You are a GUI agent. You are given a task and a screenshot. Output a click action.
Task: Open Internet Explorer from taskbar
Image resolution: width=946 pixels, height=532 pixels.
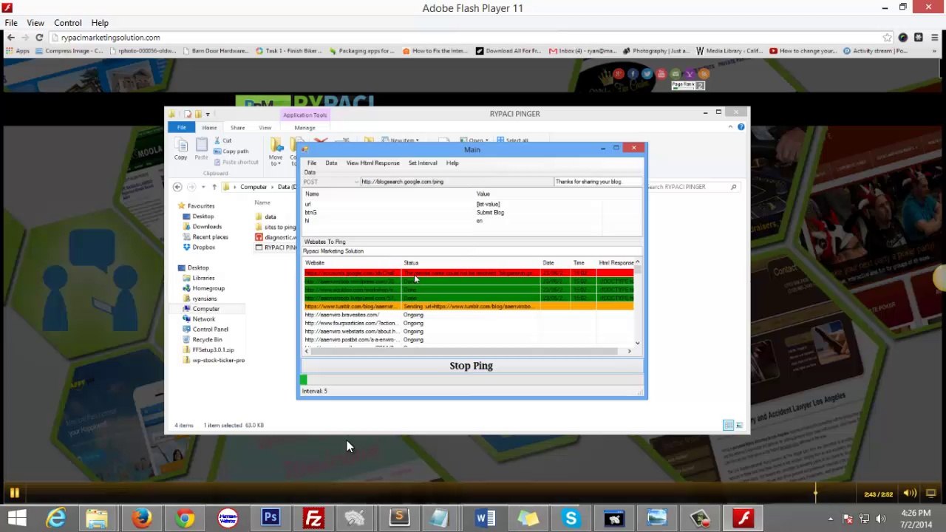click(56, 518)
